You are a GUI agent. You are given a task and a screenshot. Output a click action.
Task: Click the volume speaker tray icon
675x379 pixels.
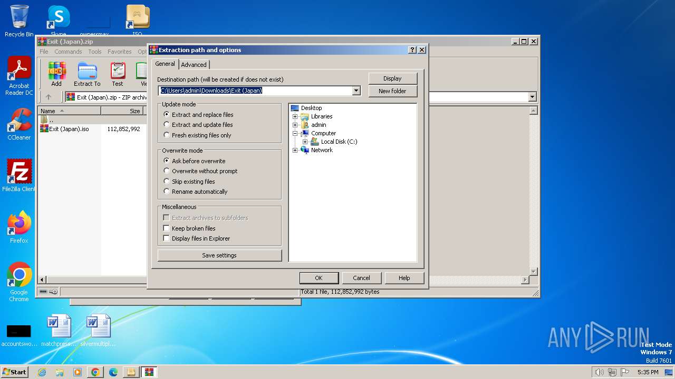tap(599, 372)
